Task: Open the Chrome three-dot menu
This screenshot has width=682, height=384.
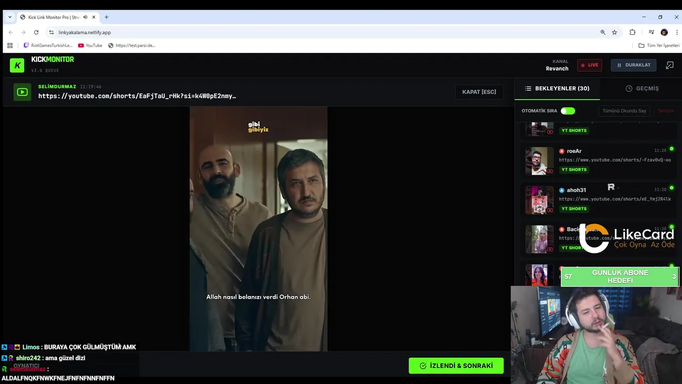Action: pos(677,32)
